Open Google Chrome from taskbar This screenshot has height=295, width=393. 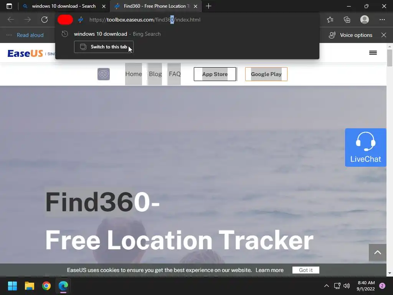(46, 286)
